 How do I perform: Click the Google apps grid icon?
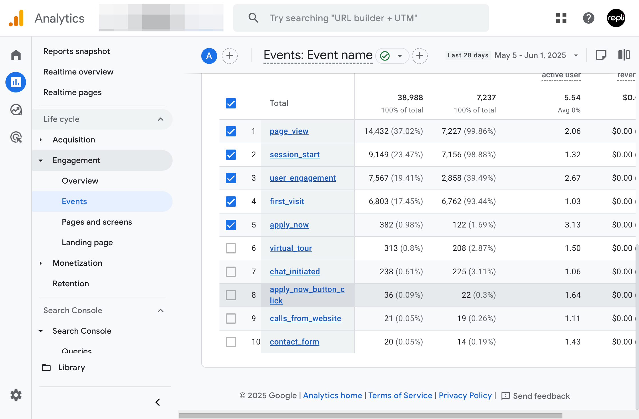[561, 18]
